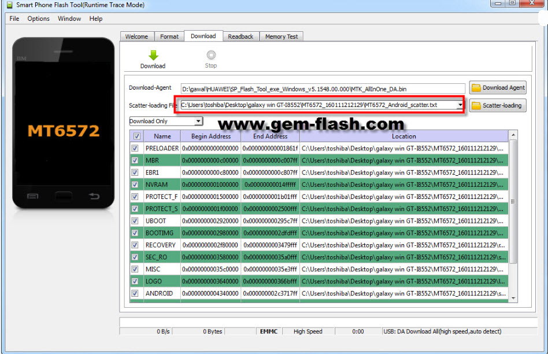Open the File menu
The width and height of the screenshot is (548, 354).
(x=14, y=19)
